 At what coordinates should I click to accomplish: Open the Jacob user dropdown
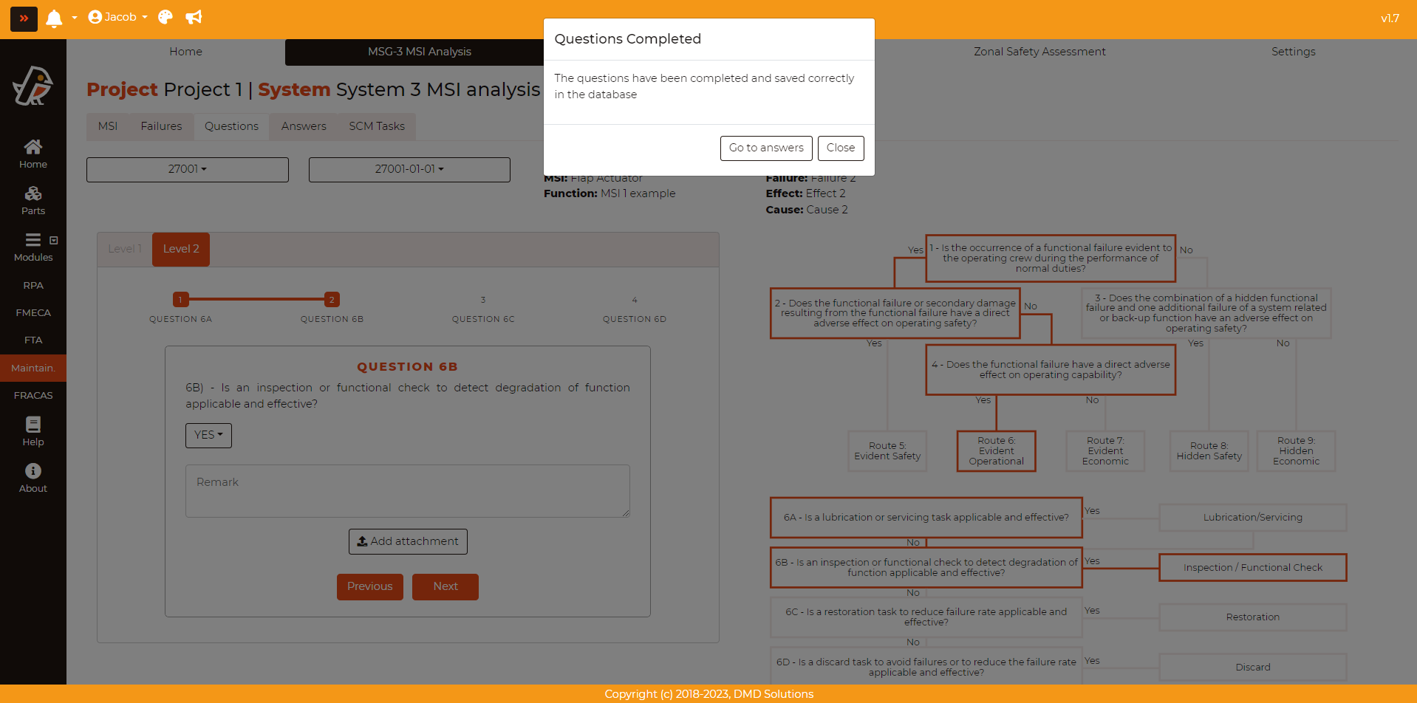[118, 17]
